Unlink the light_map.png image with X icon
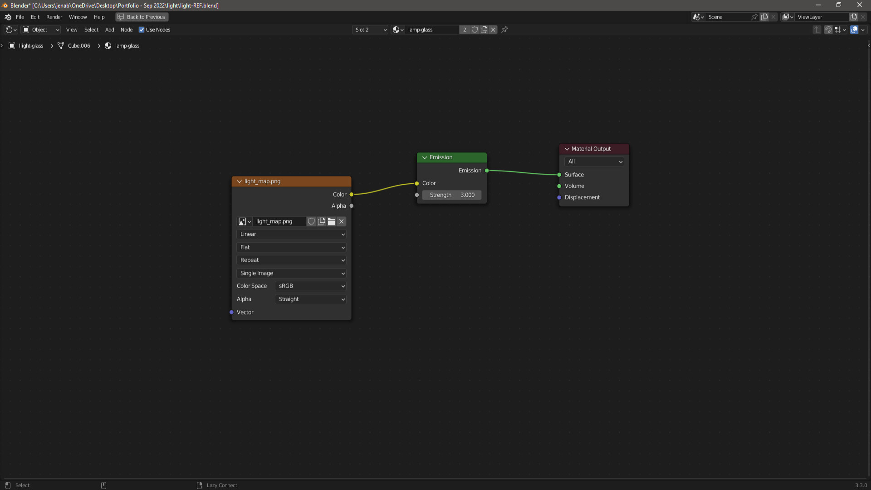Screen dimensions: 871x490 (342, 221)
